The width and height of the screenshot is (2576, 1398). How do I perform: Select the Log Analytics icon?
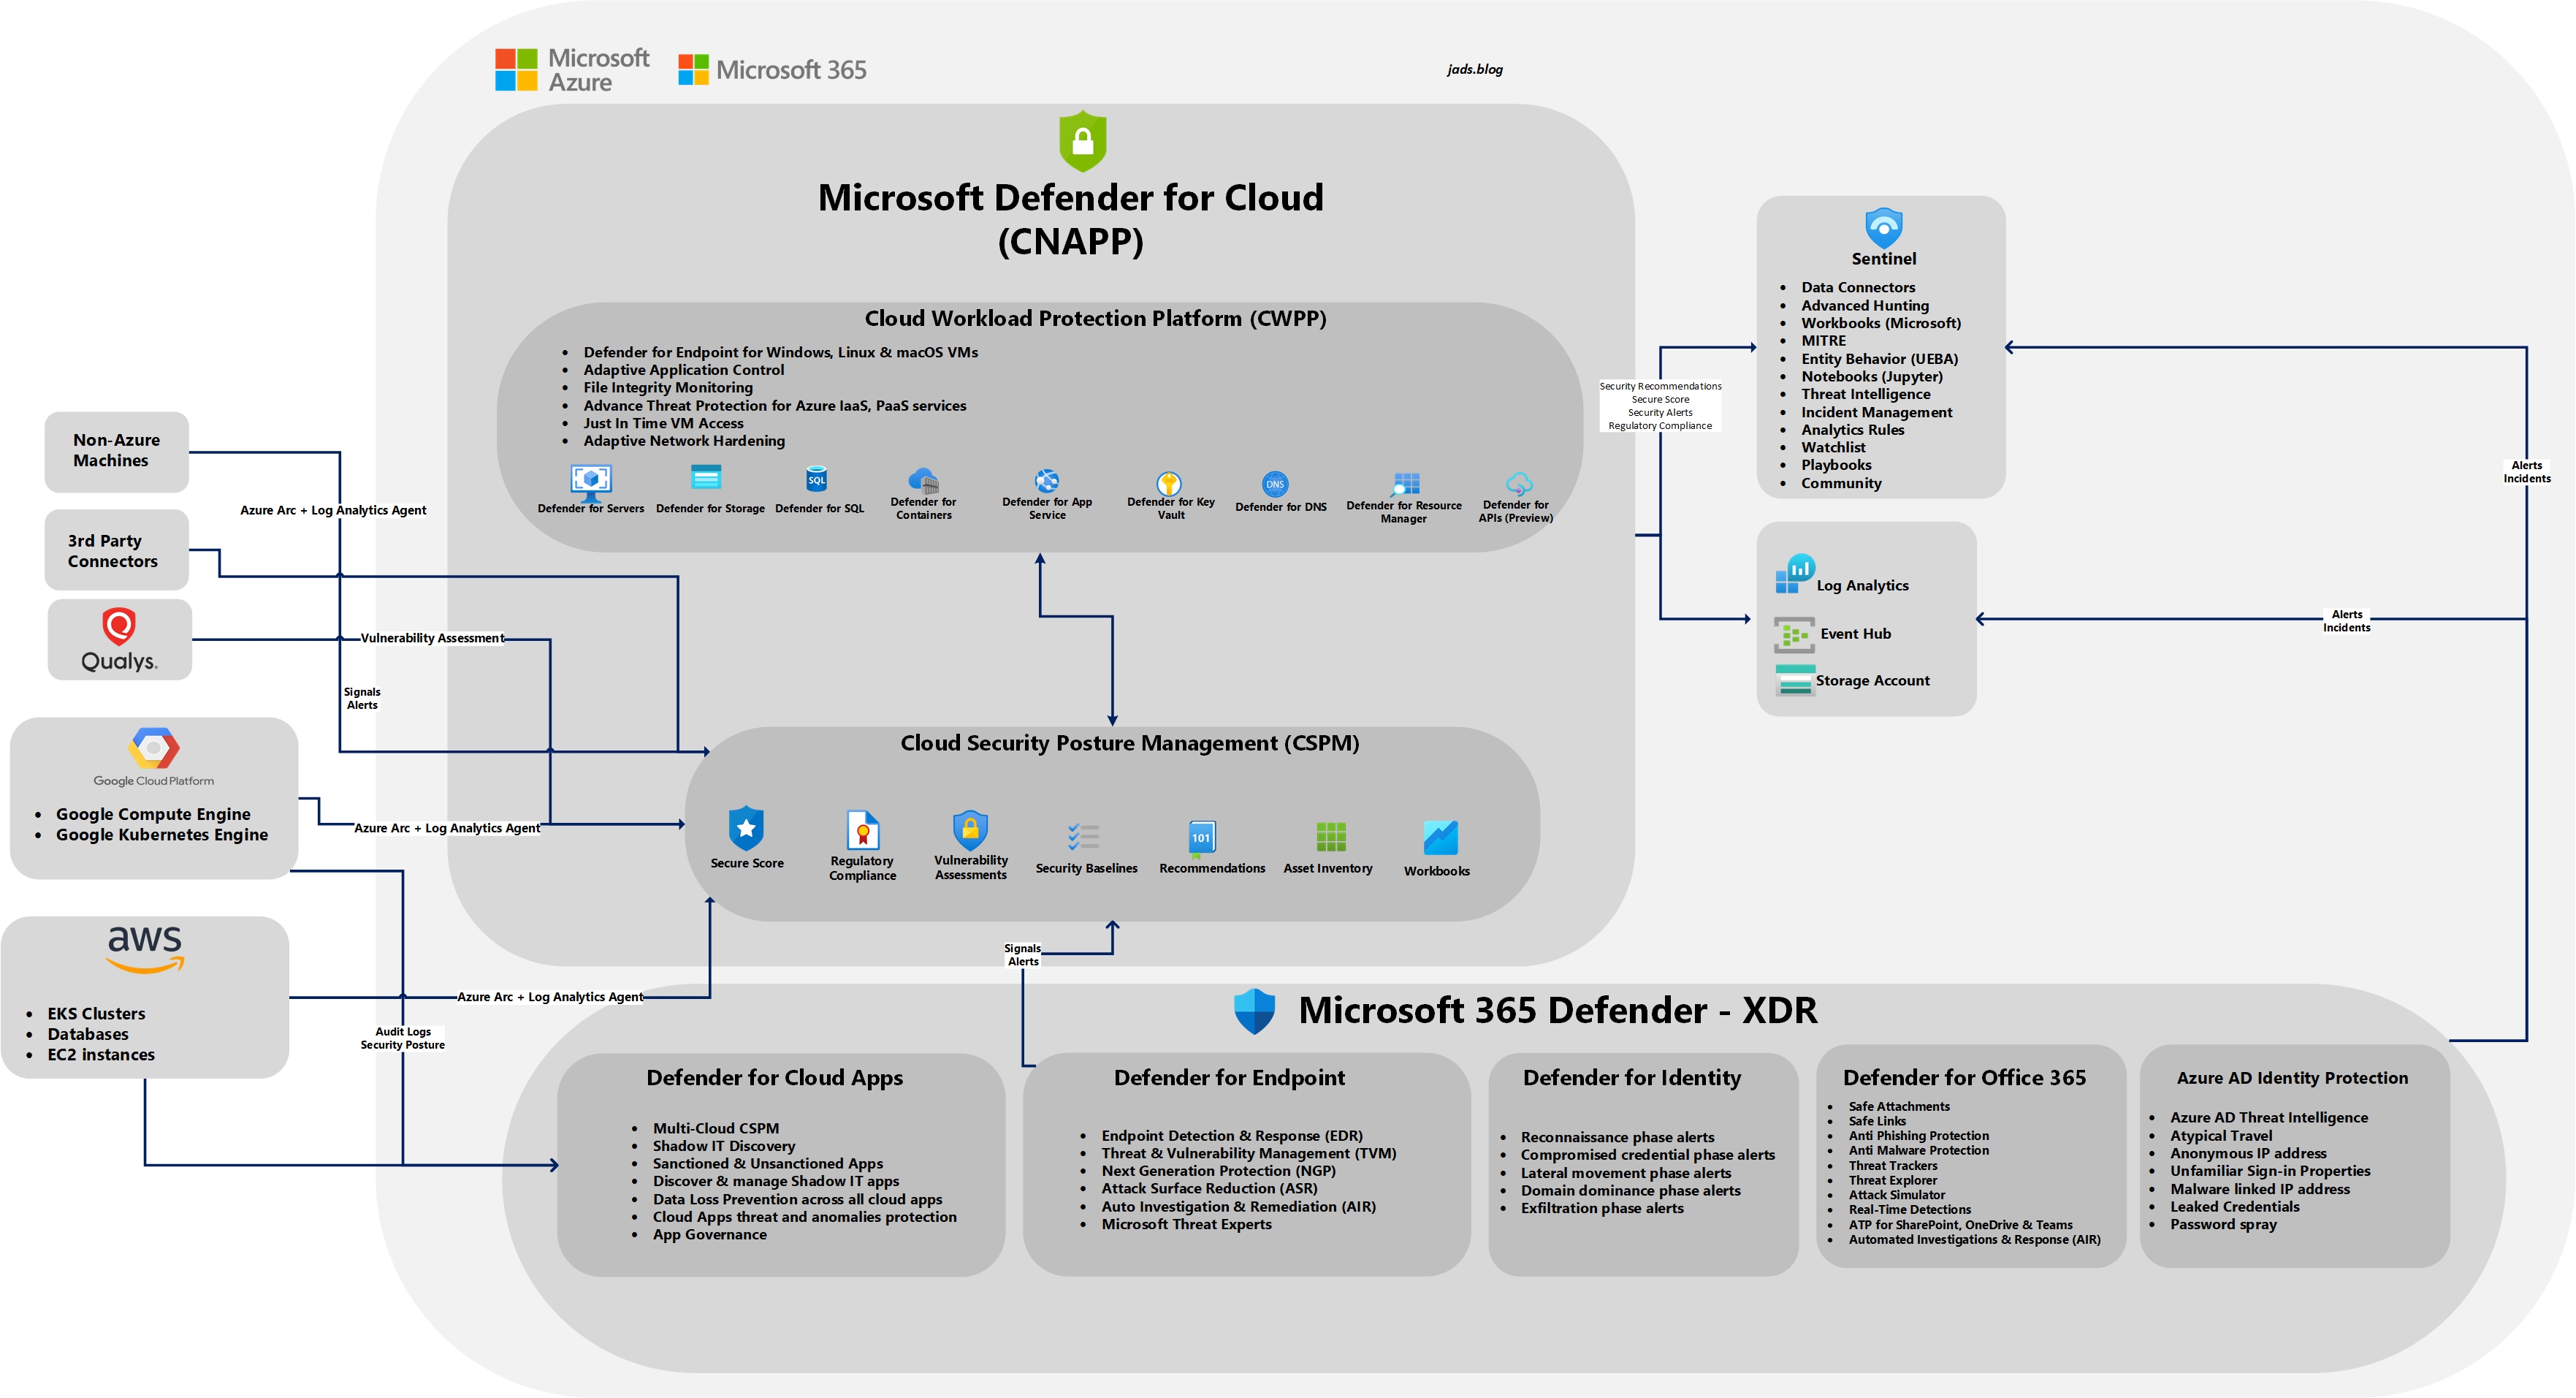[x=1795, y=574]
